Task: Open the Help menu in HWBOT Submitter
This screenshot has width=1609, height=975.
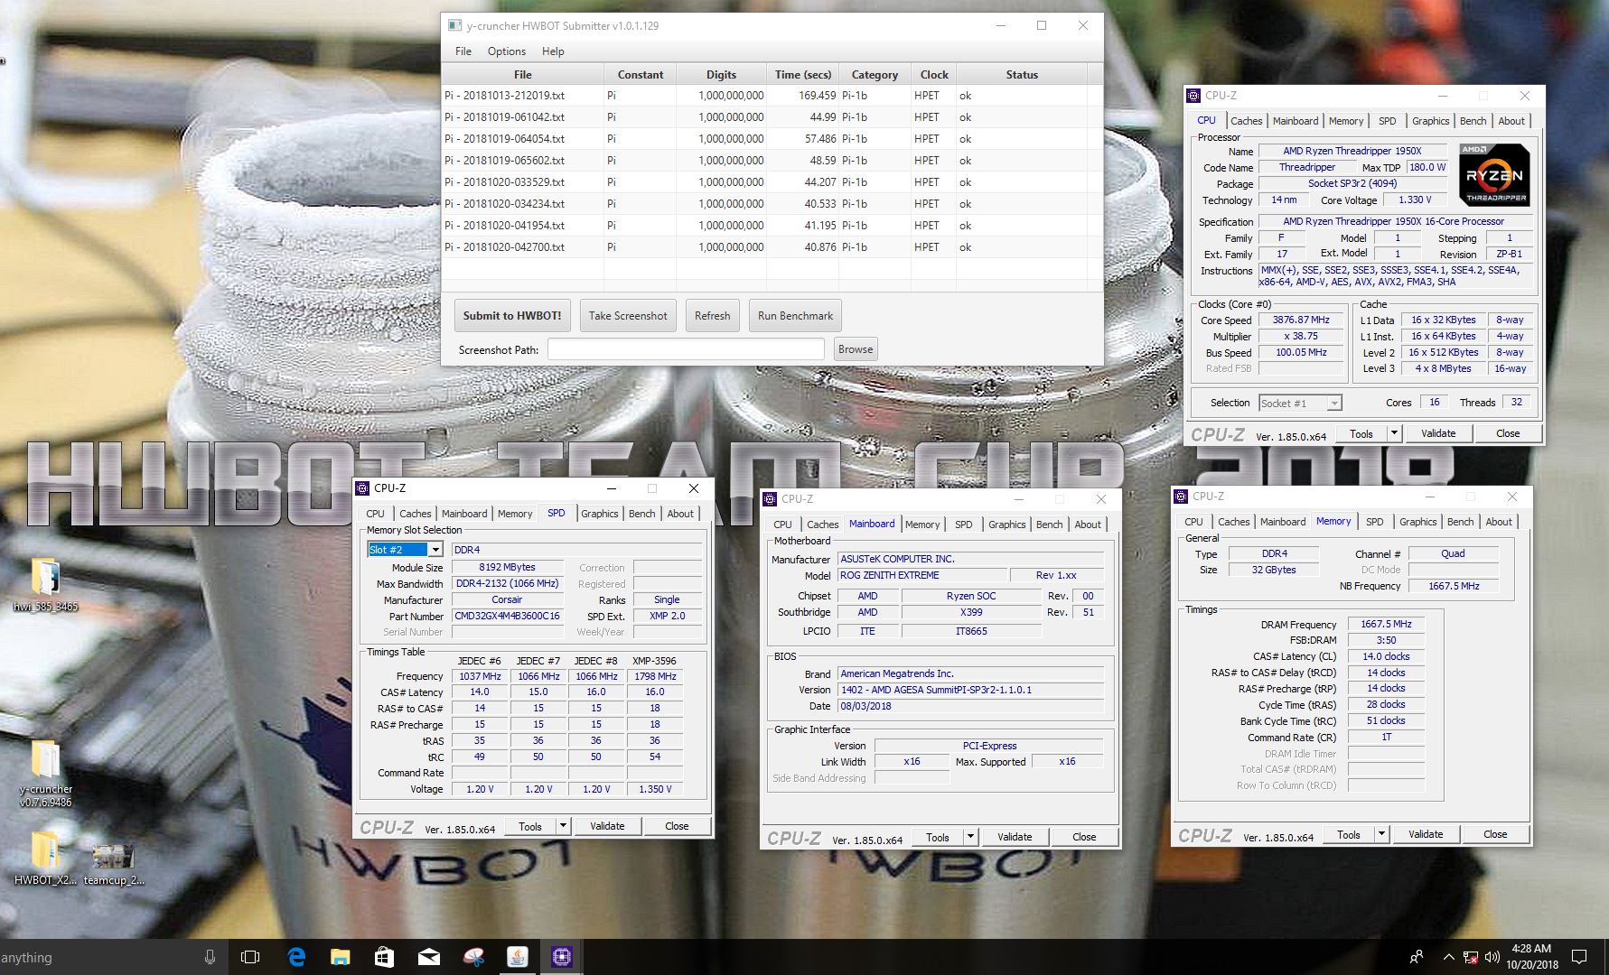Action: click(553, 51)
